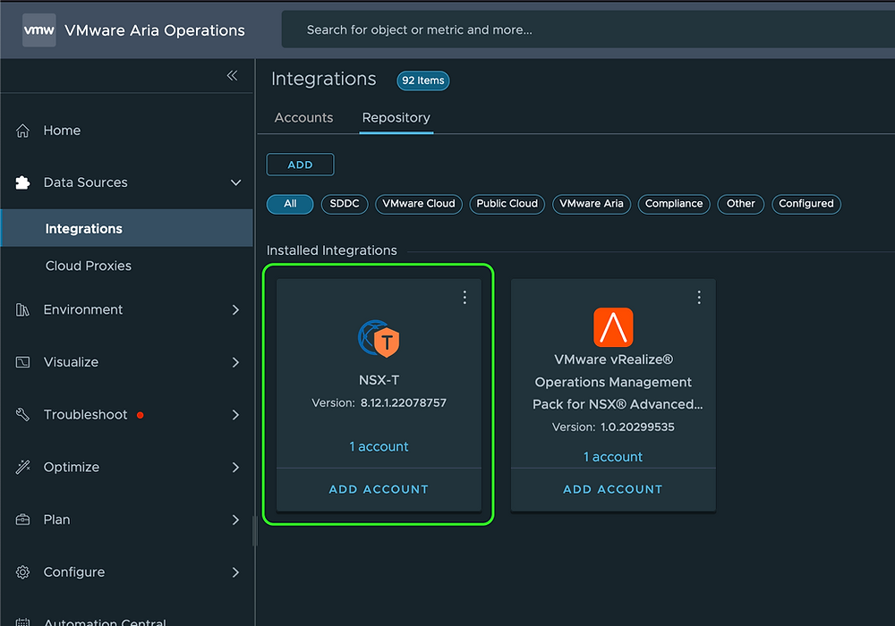Filter integrations by Other
The width and height of the screenshot is (895, 626).
point(741,204)
